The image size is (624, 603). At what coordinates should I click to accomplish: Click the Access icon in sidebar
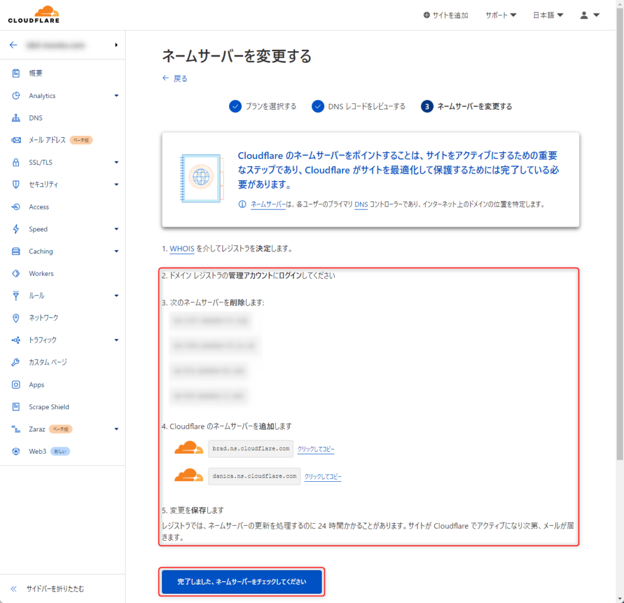[x=16, y=207]
